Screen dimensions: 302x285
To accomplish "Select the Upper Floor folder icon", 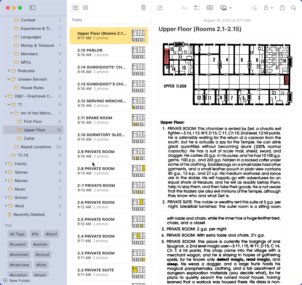I will (x=19, y=130).
